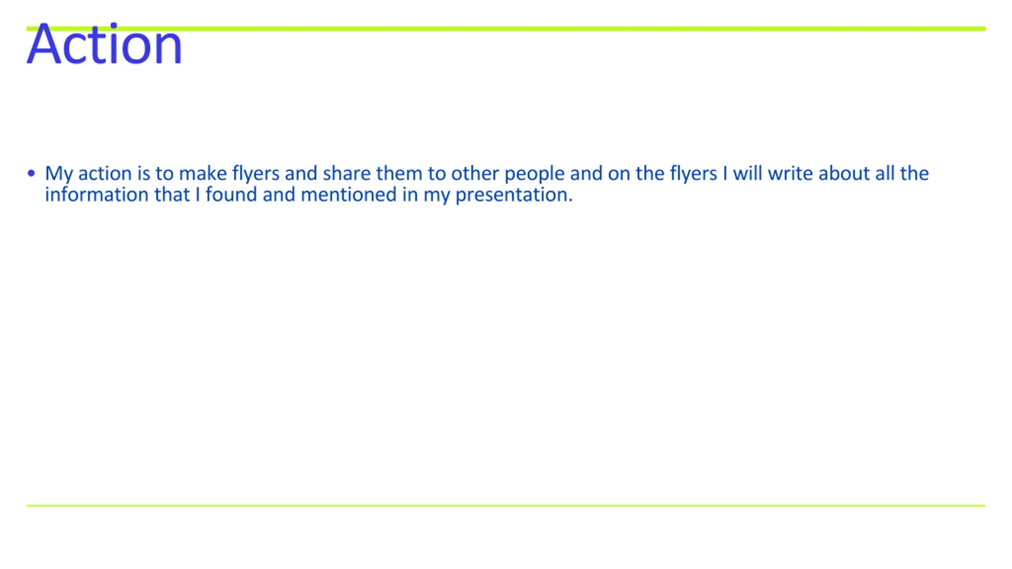
Task: Select the word "mentioned" in the bullet text
Action: (348, 195)
